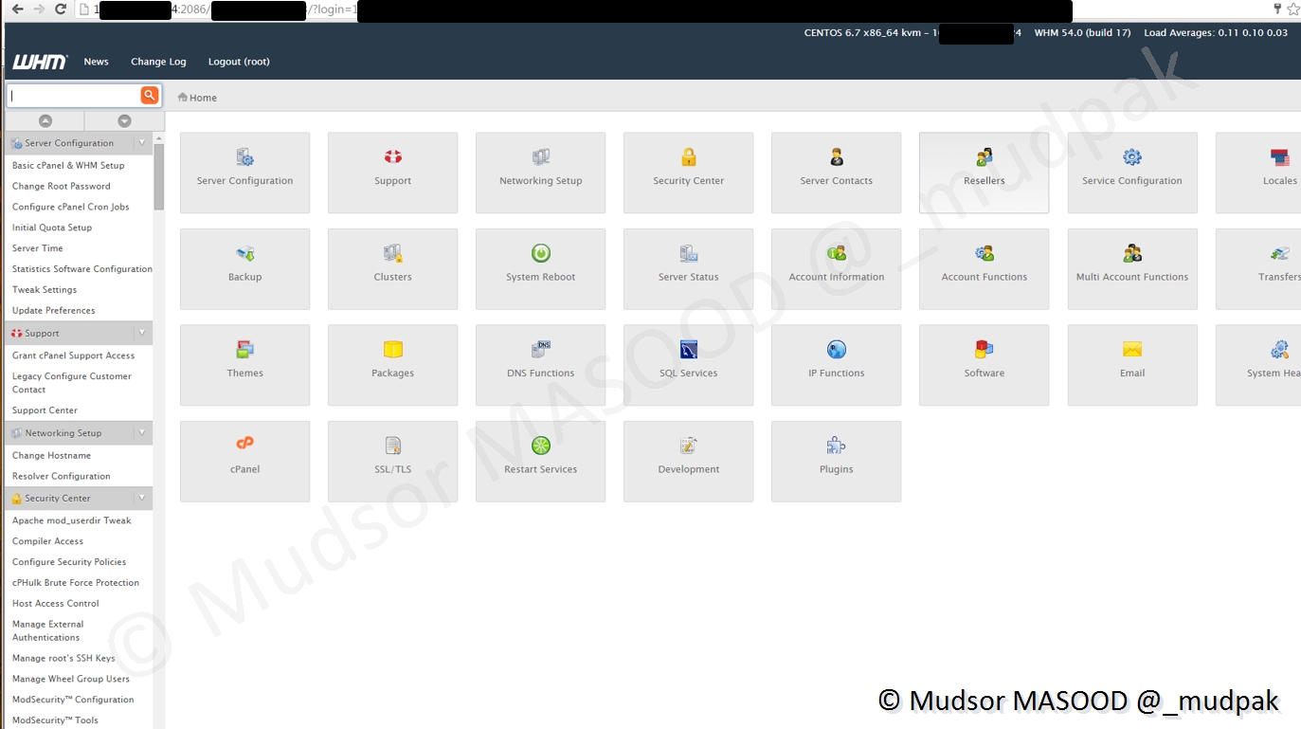
Task: Select the Packages yellow box icon
Action: coord(392,350)
